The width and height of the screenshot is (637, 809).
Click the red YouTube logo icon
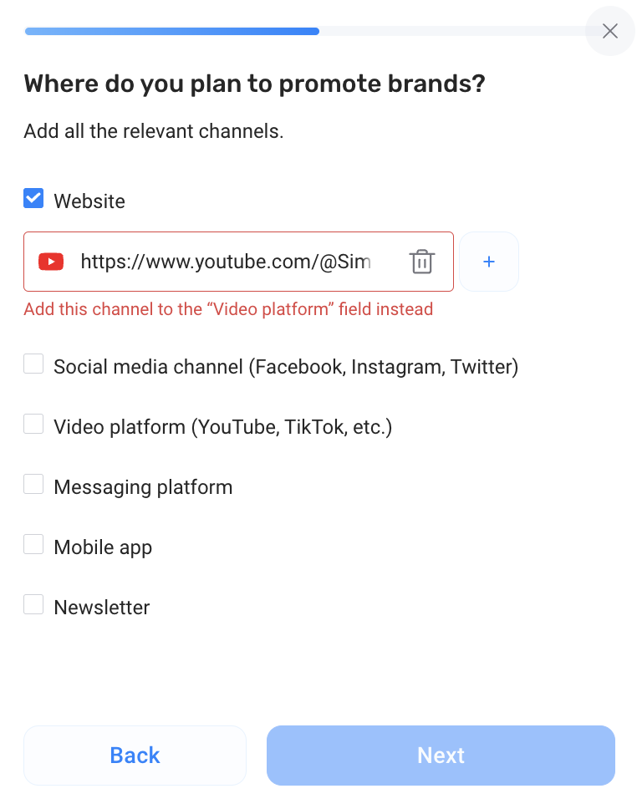pyautogui.click(x=51, y=262)
